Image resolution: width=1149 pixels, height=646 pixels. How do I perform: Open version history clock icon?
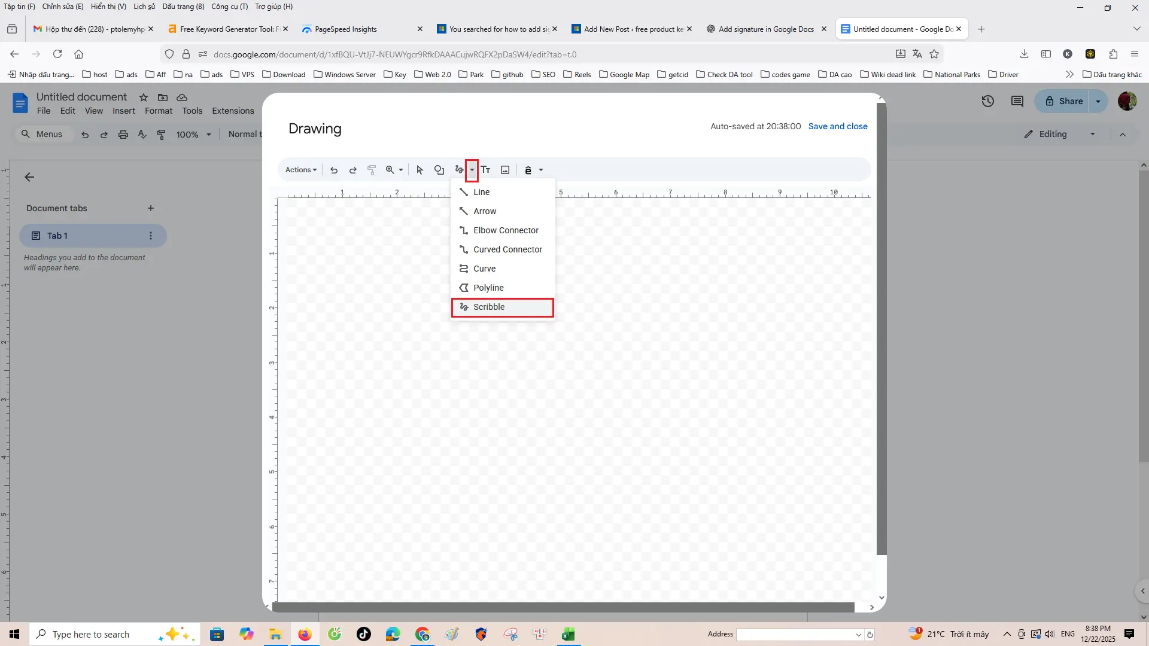click(987, 101)
